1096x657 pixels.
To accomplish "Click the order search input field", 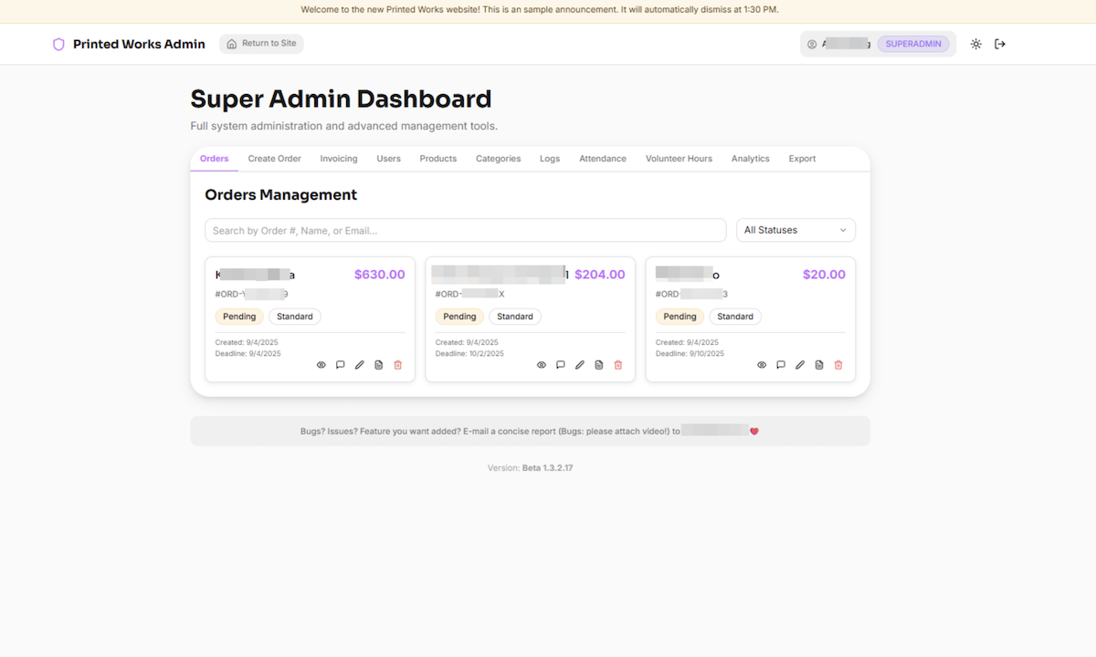I will (x=465, y=230).
